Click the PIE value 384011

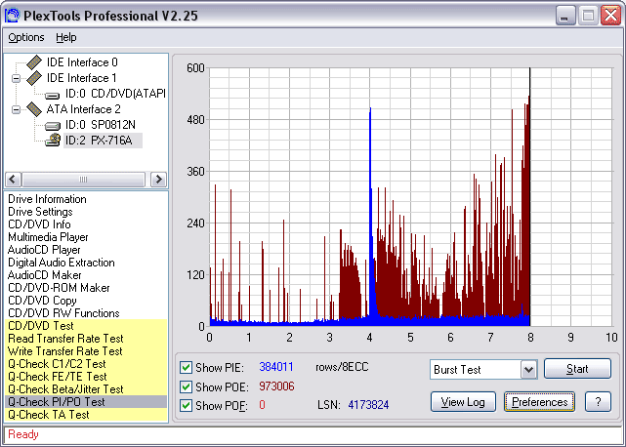pos(276,367)
